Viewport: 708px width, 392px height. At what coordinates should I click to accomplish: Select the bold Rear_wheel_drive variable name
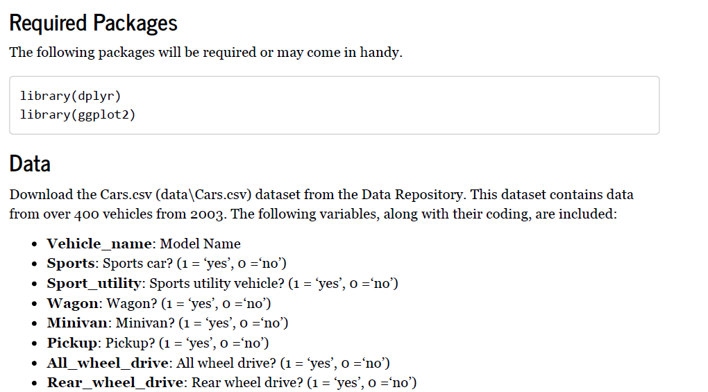[x=115, y=383]
